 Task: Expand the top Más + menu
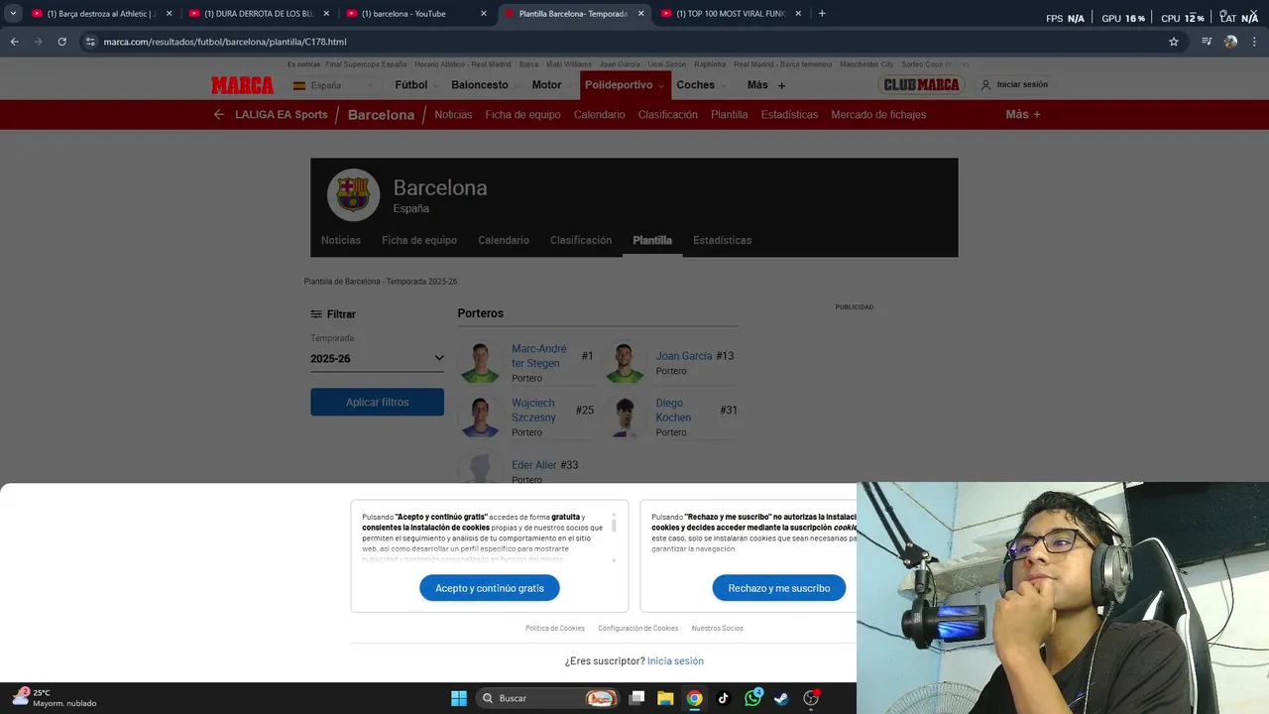pos(766,85)
